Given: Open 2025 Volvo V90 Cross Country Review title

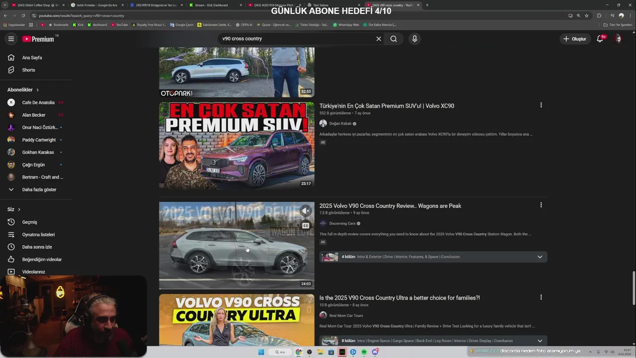Looking at the screenshot, I should click(x=390, y=206).
